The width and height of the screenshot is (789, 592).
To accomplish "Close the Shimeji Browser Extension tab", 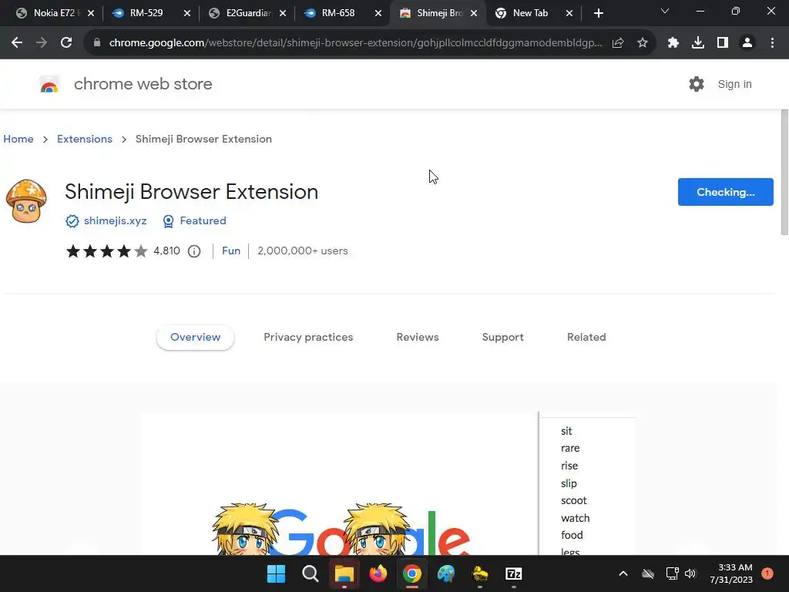I will coord(474,13).
